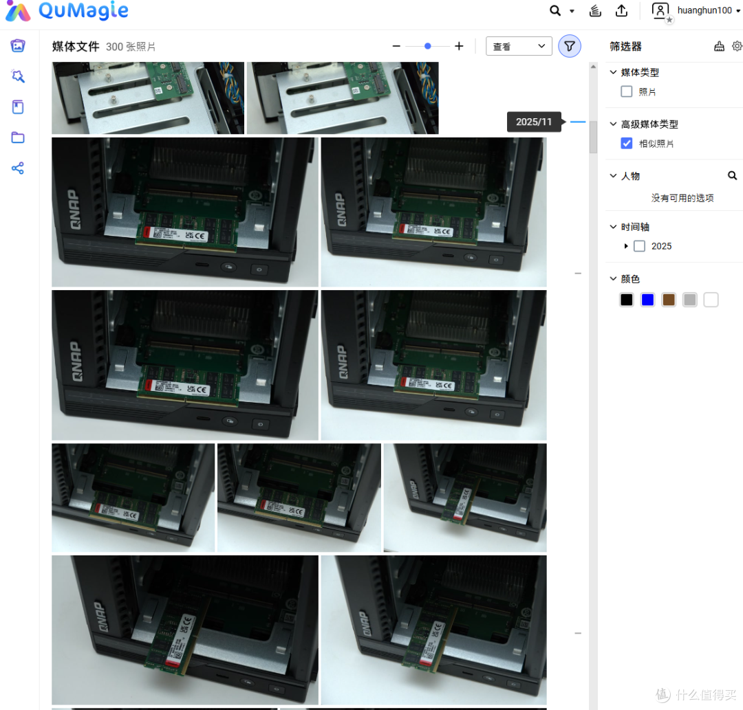Open the background tasks stack icon
This screenshot has height=710, width=743.
pyautogui.click(x=595, y=10)
